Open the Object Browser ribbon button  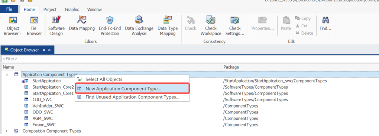[13, 26]
